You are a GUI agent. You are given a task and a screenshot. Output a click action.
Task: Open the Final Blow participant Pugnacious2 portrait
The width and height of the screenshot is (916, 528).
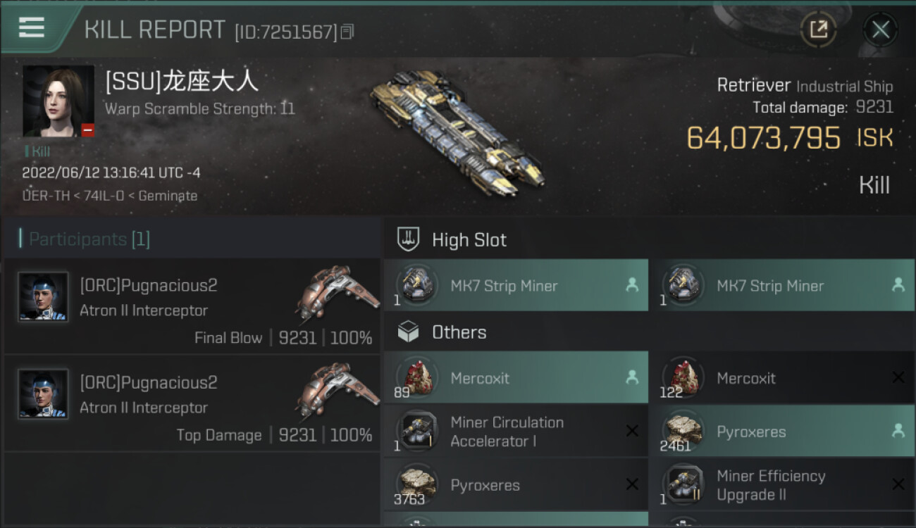[x=43, y=297]
